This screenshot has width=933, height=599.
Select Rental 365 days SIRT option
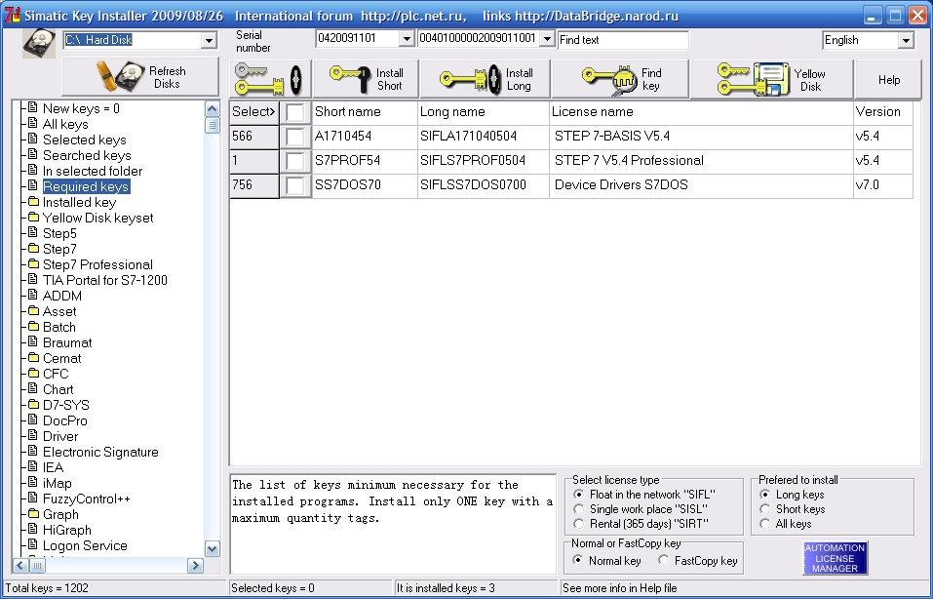click(578, 524)
